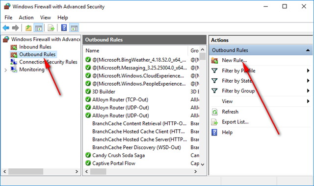This screenshot has height=186, width=314.
Task: Open the Filter by Profile submenu arrow
Action: click(308, 70)
